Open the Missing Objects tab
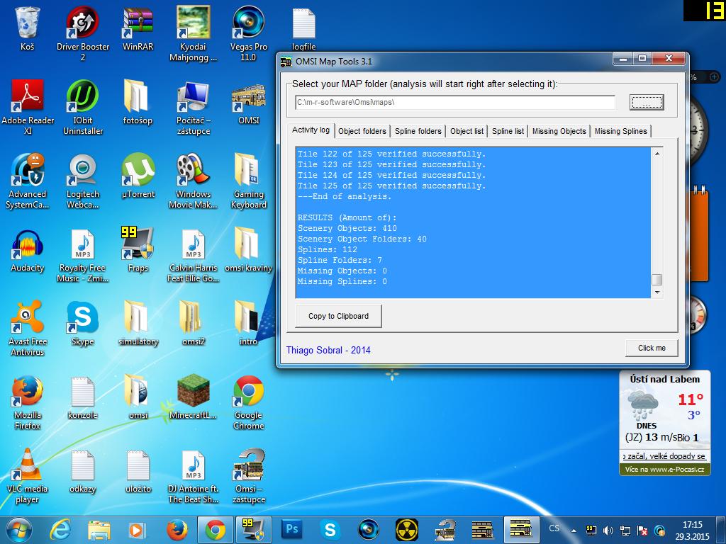The height and width of the screenshot is (544, 726). [x=559, y=131]
